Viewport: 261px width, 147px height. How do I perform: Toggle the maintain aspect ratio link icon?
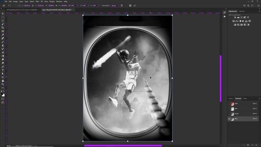[56, 5]
